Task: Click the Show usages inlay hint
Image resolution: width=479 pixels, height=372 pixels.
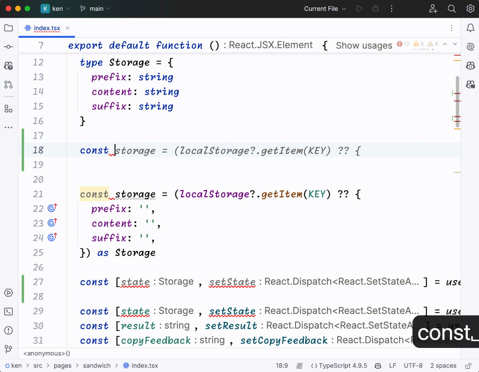Action: [x=364, y=45]
